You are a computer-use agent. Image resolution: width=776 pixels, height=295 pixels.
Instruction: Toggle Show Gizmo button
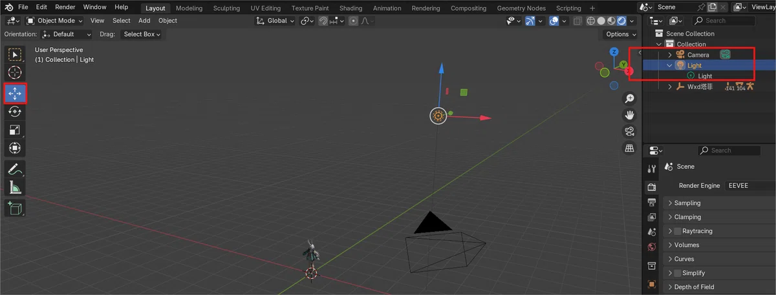click(530, 21)
